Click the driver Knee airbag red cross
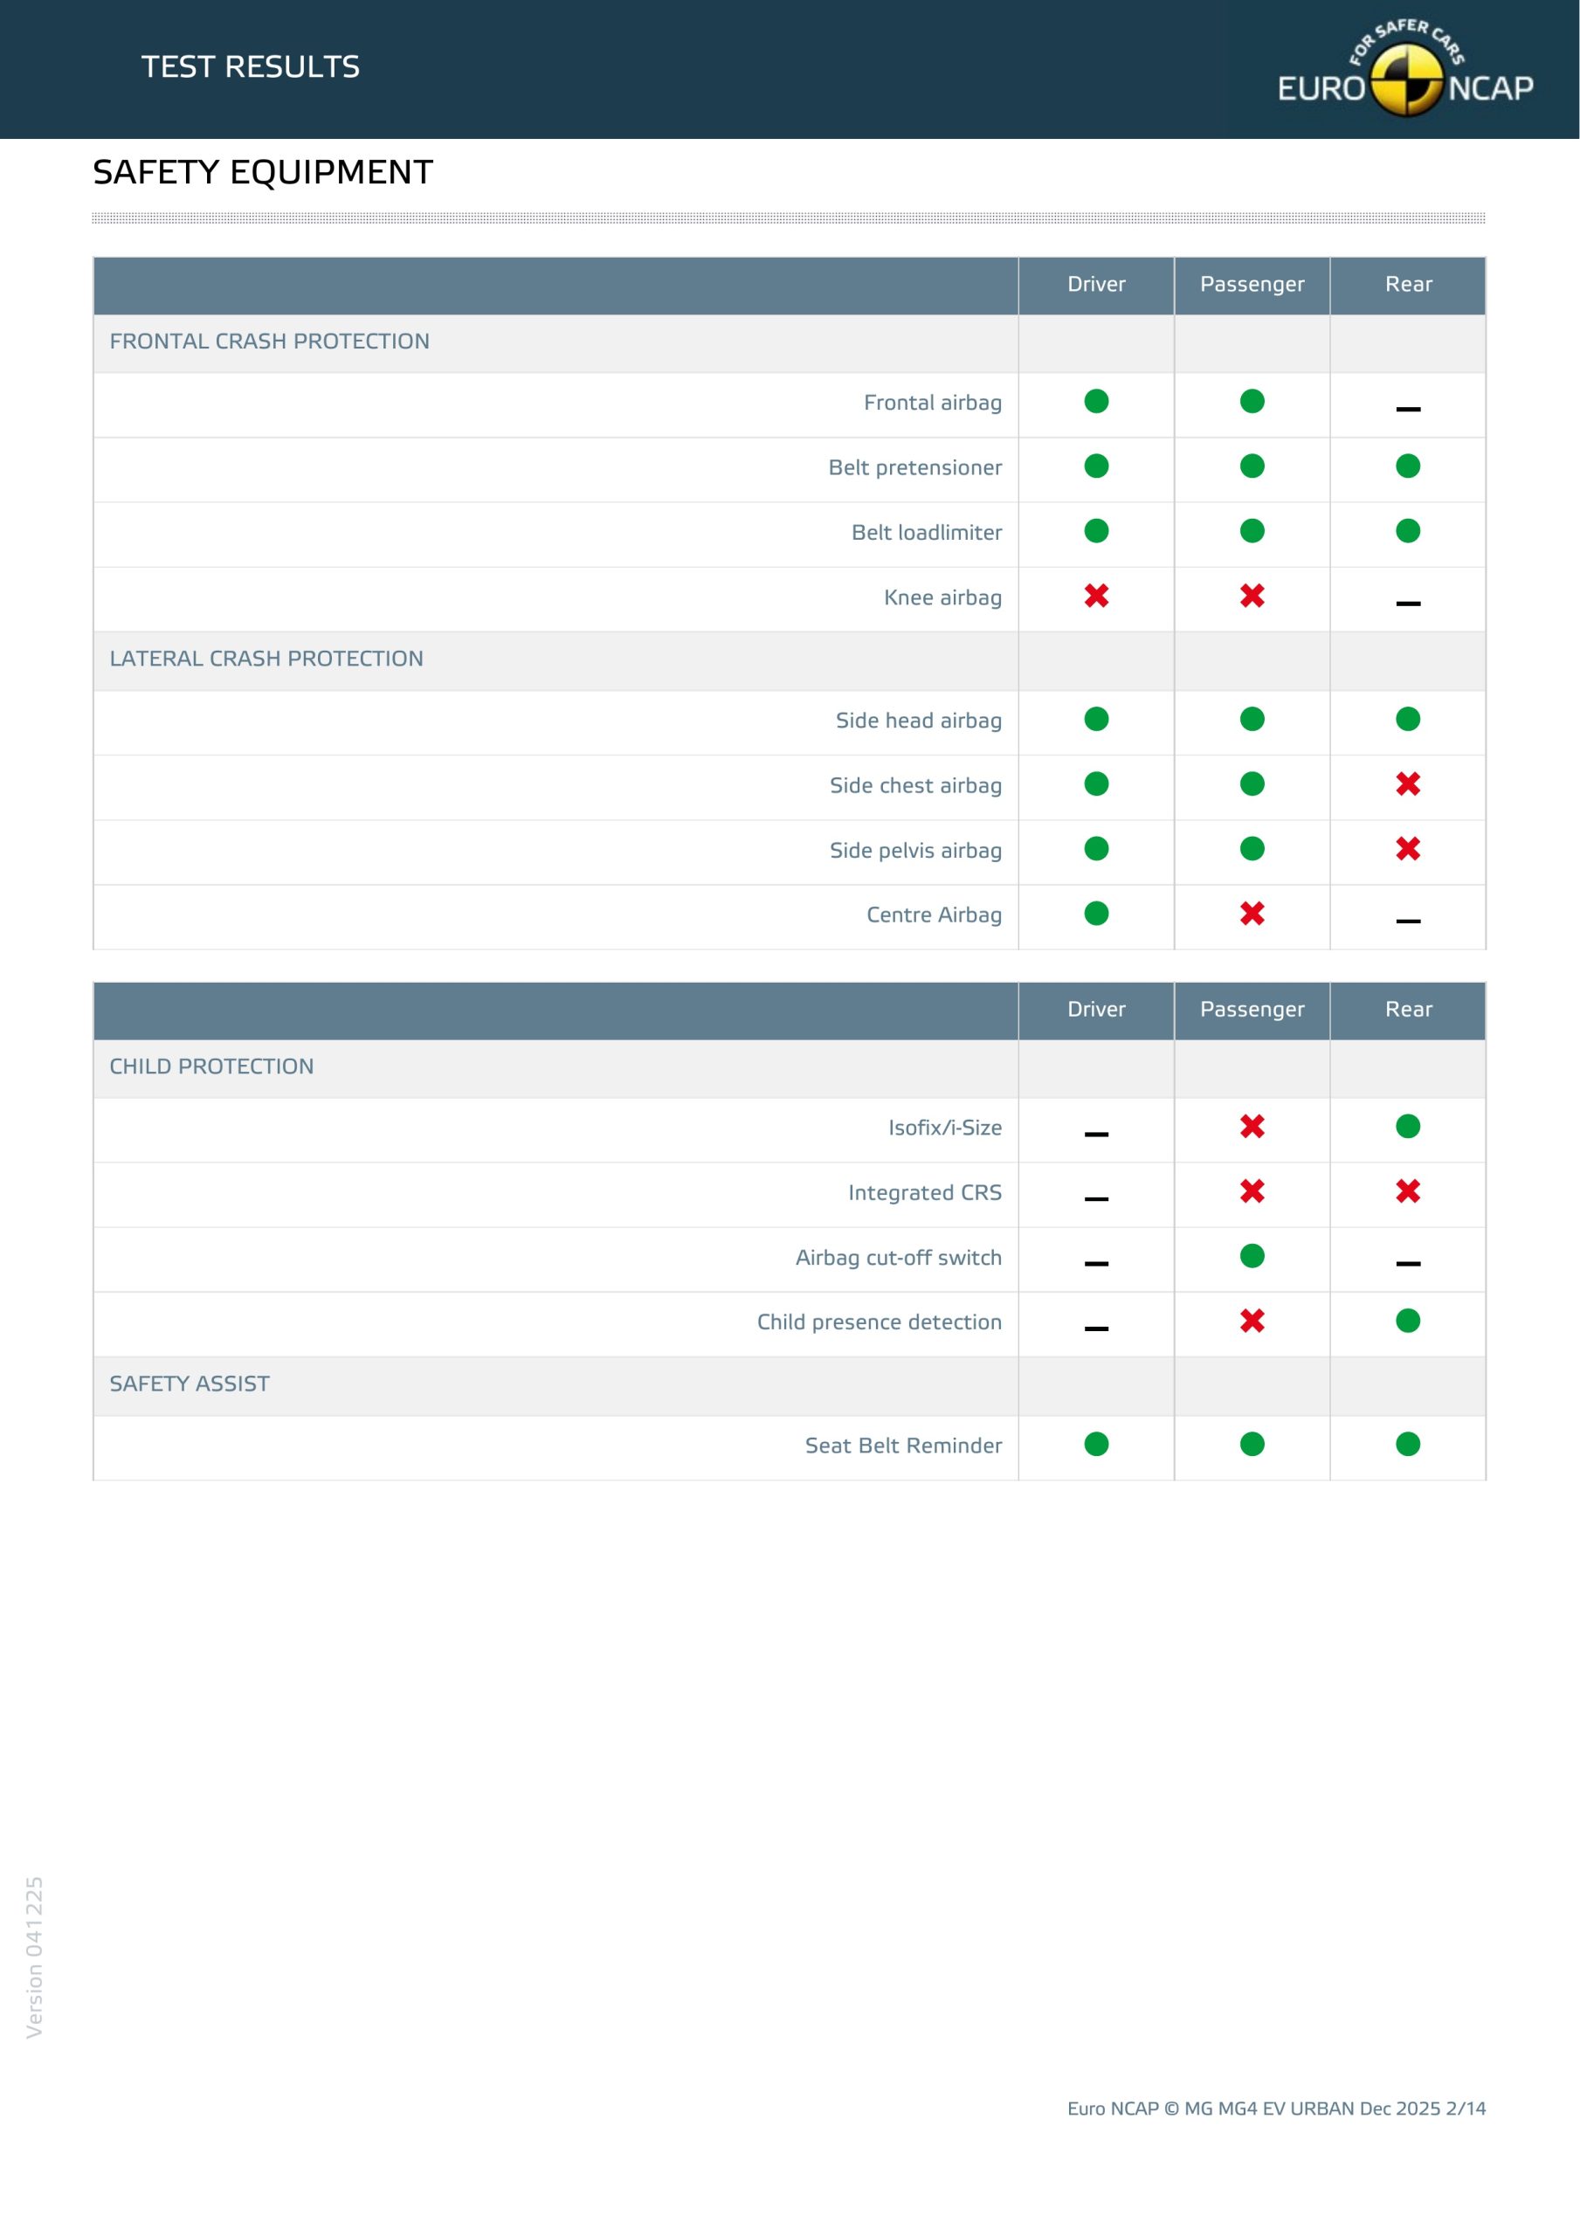Image resolution: width=1580 pixels, height=2236 pixels. pyautogui.click(x=1096, y=596)
